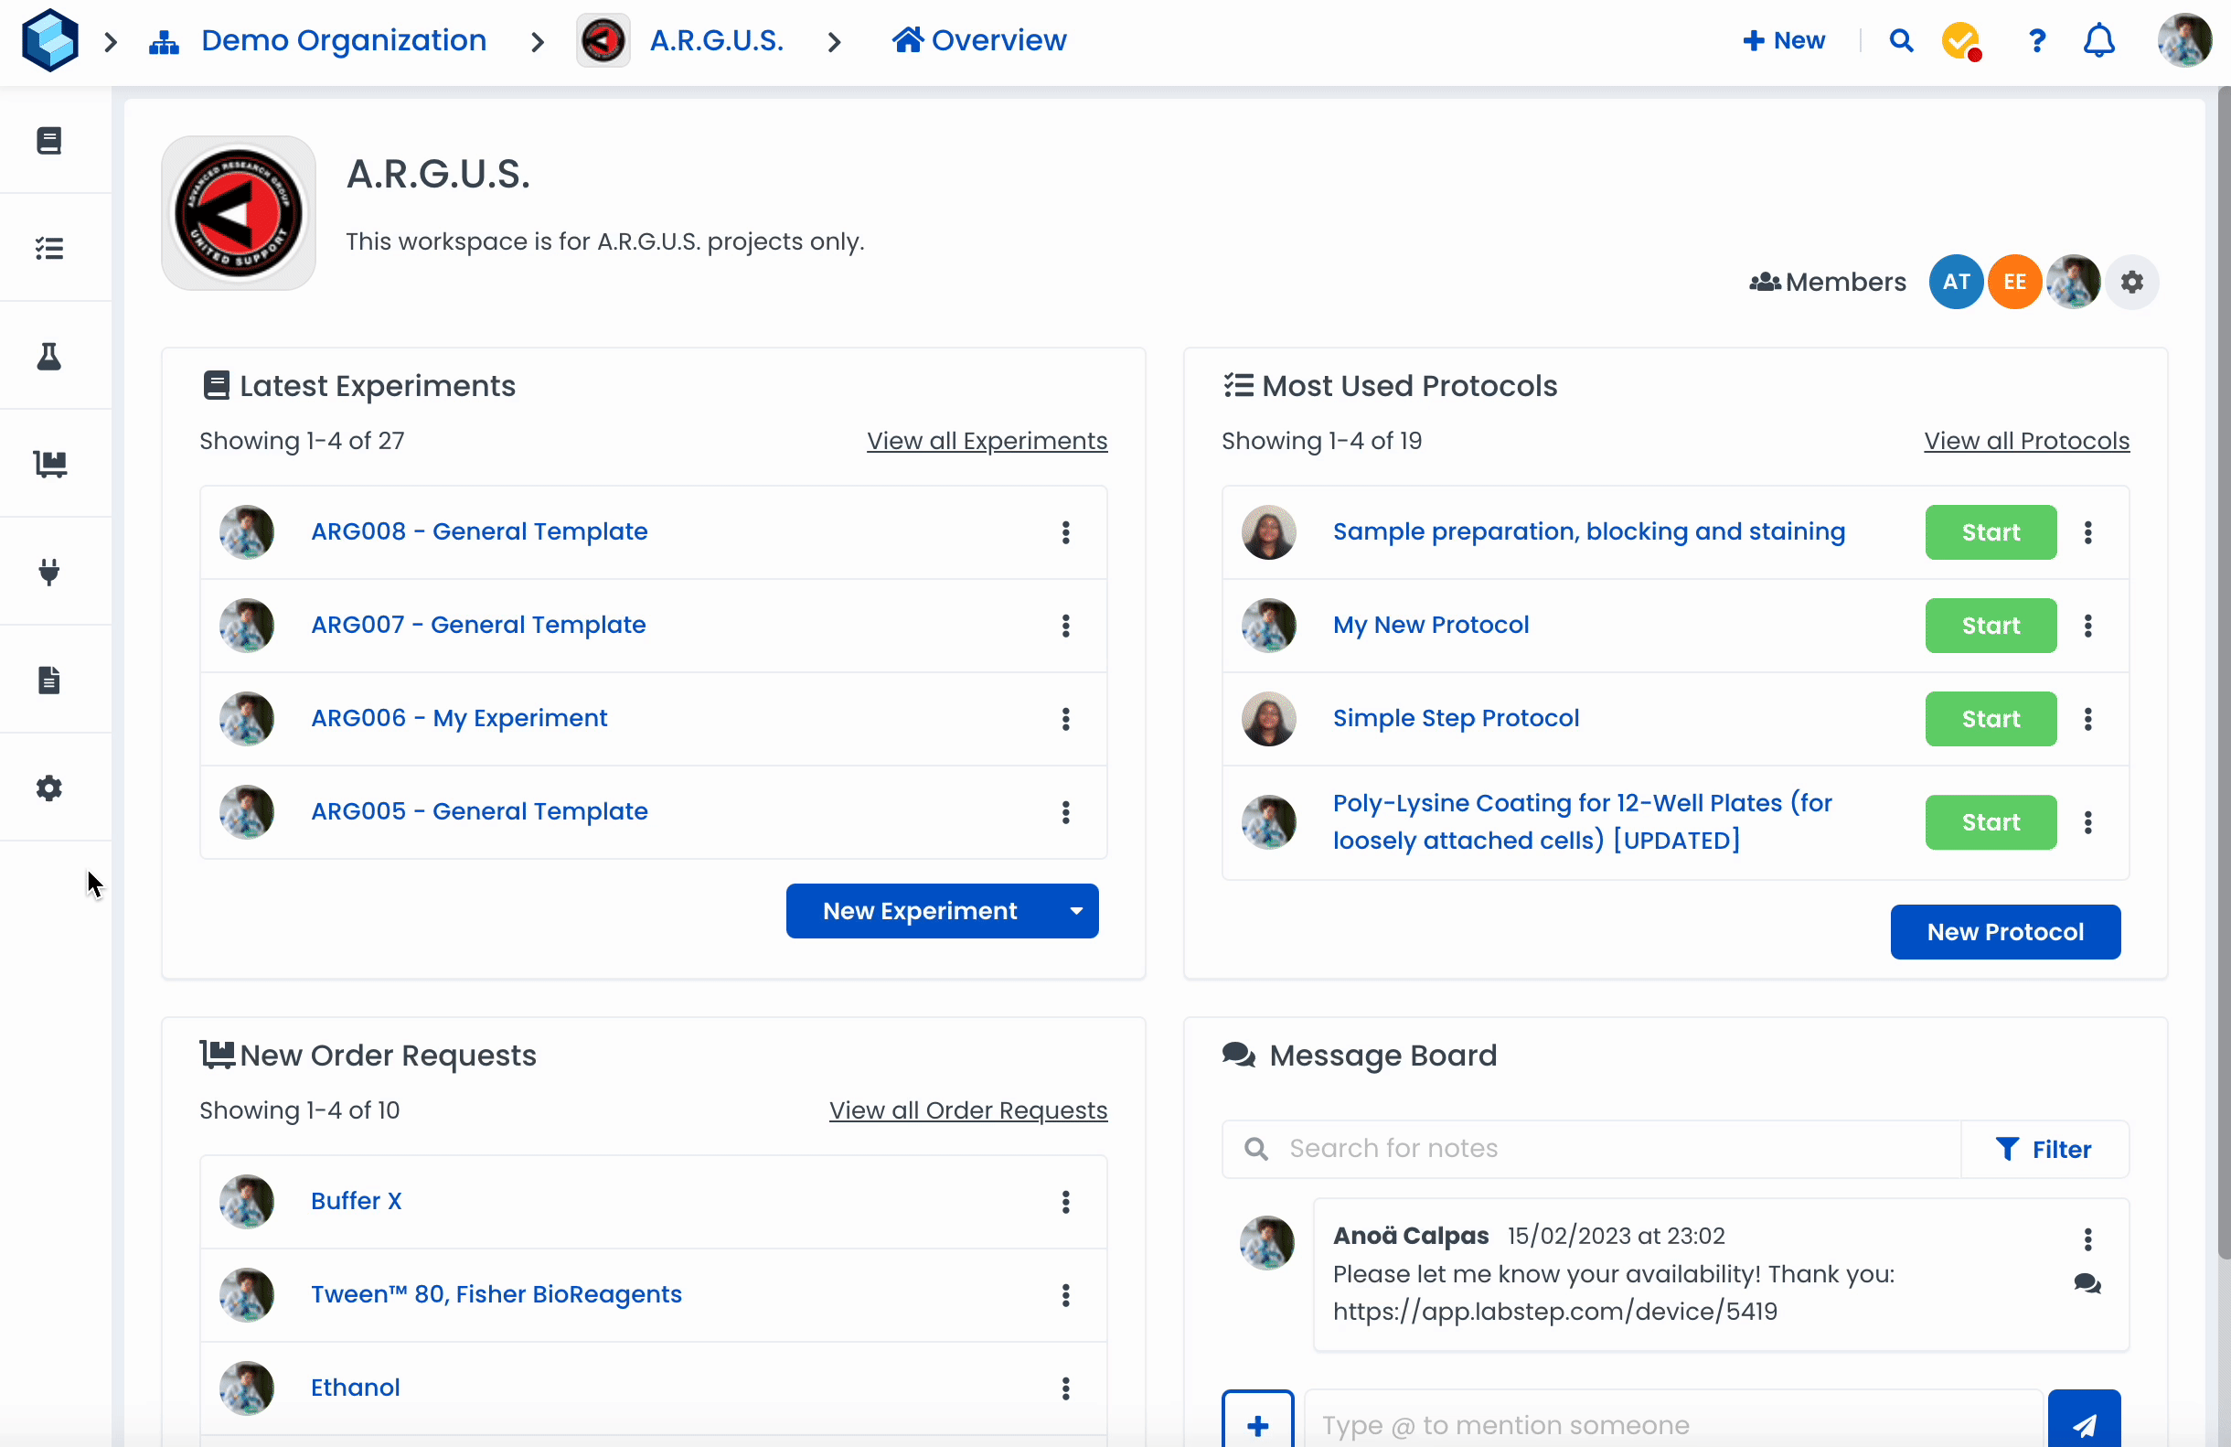
Task: Click the New Protocol button
Action: pyautogui.click(x=2004, y=931)
